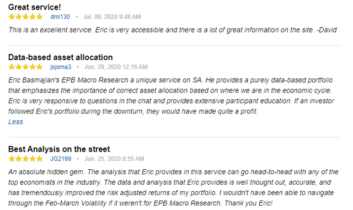Click first star of Data-based asset allocation rating
This screenshot has width=353, height=210.
point(12,67)
